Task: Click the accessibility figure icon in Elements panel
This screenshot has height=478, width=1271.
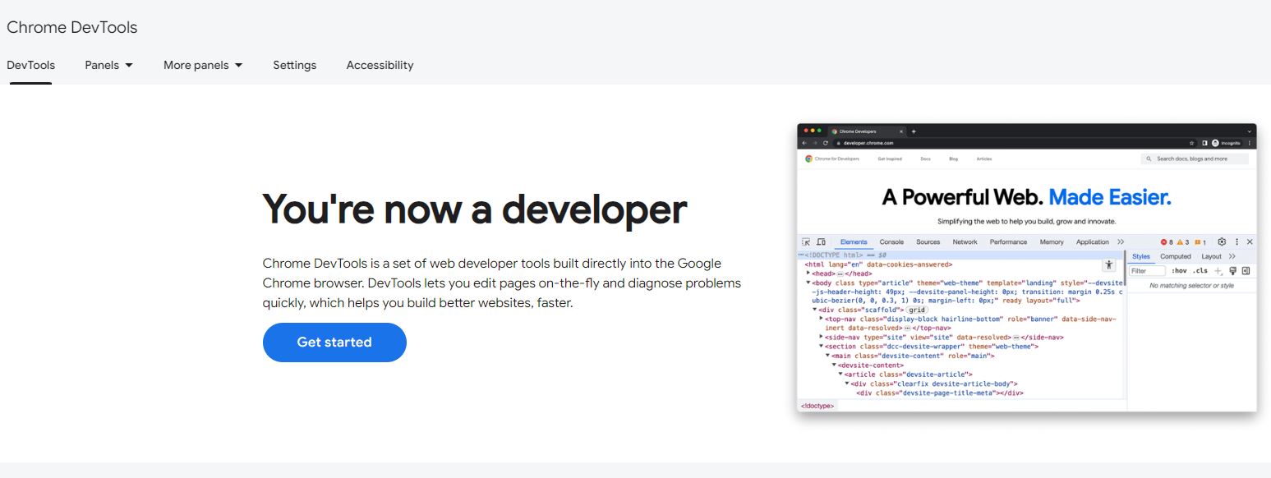Action: pos(1108,264)
